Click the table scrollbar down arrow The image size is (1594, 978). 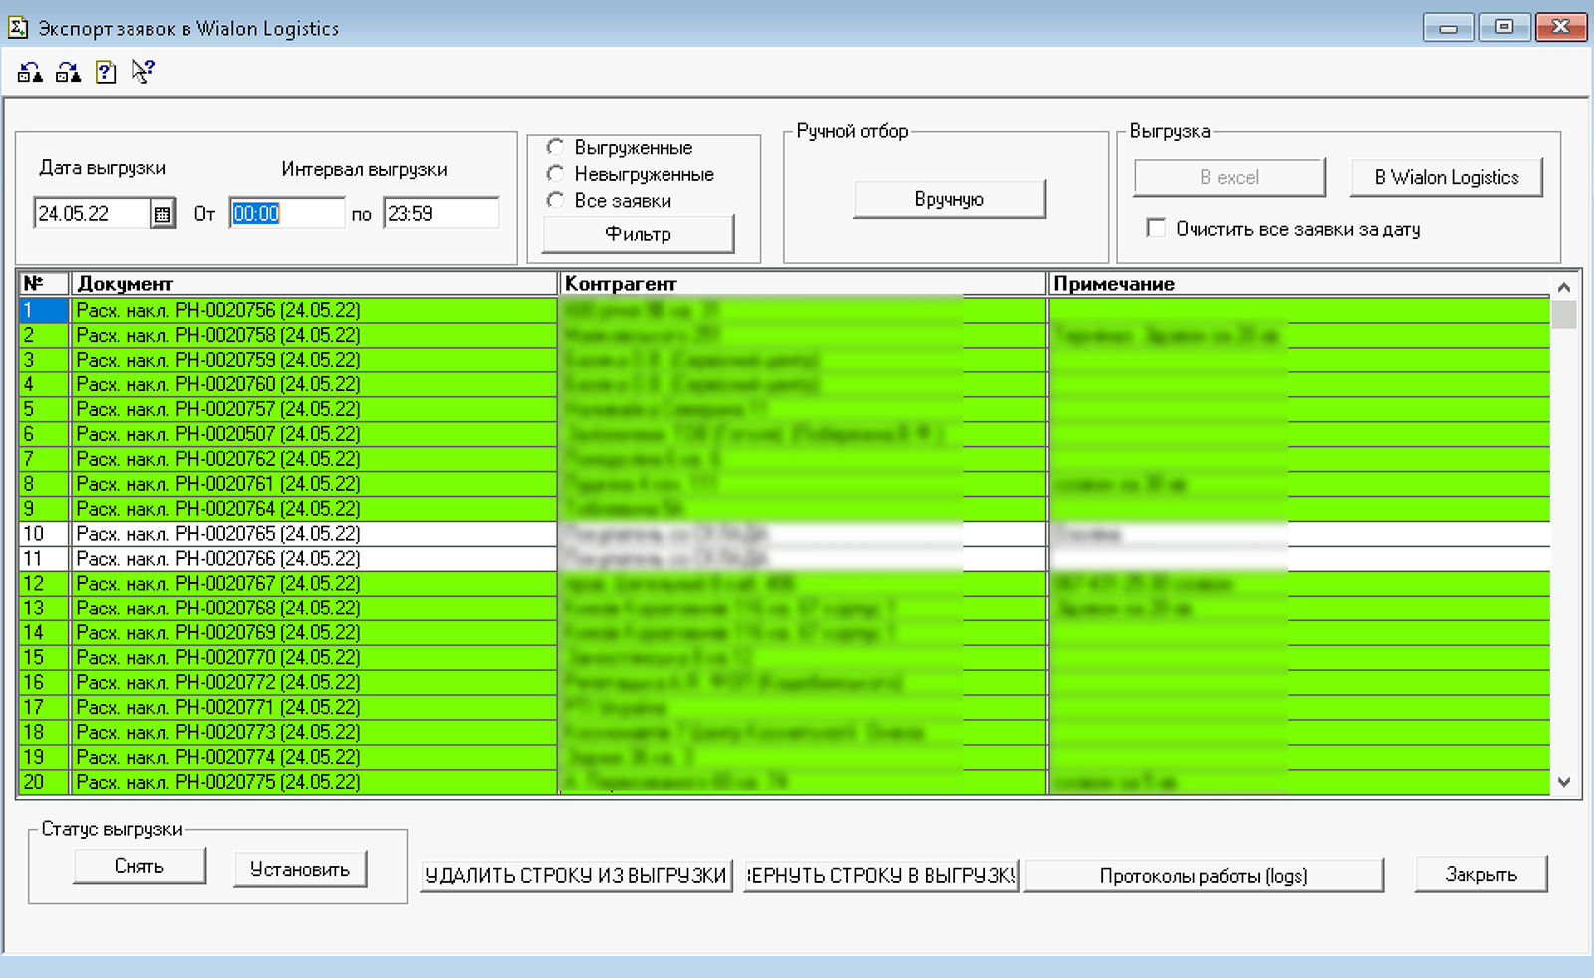point(1564,783)
